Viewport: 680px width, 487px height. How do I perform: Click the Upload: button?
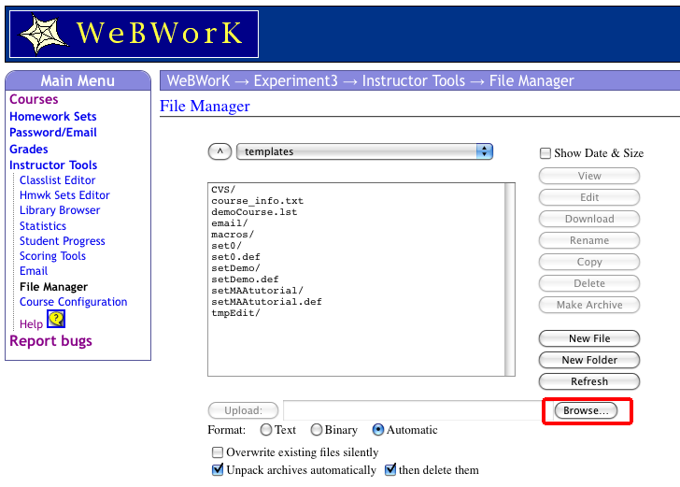pos(243,410)
